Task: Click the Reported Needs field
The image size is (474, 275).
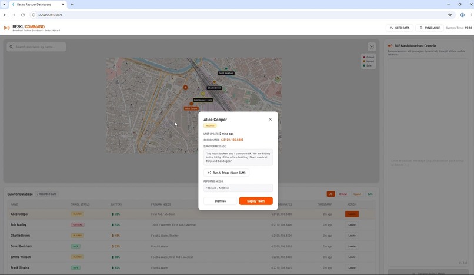Action: pos(238,188)
